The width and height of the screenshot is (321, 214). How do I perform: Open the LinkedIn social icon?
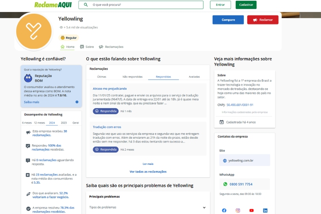coord(265,210)
